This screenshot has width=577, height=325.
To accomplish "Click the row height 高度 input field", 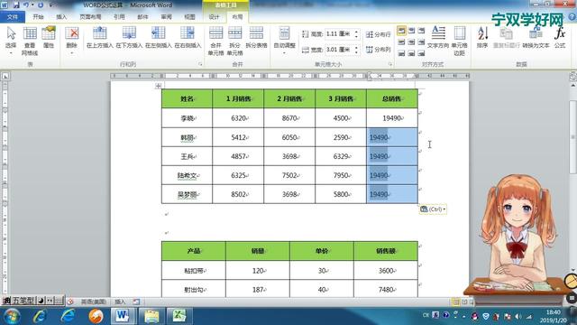I will pyautogui.click(x=339, y=34).
